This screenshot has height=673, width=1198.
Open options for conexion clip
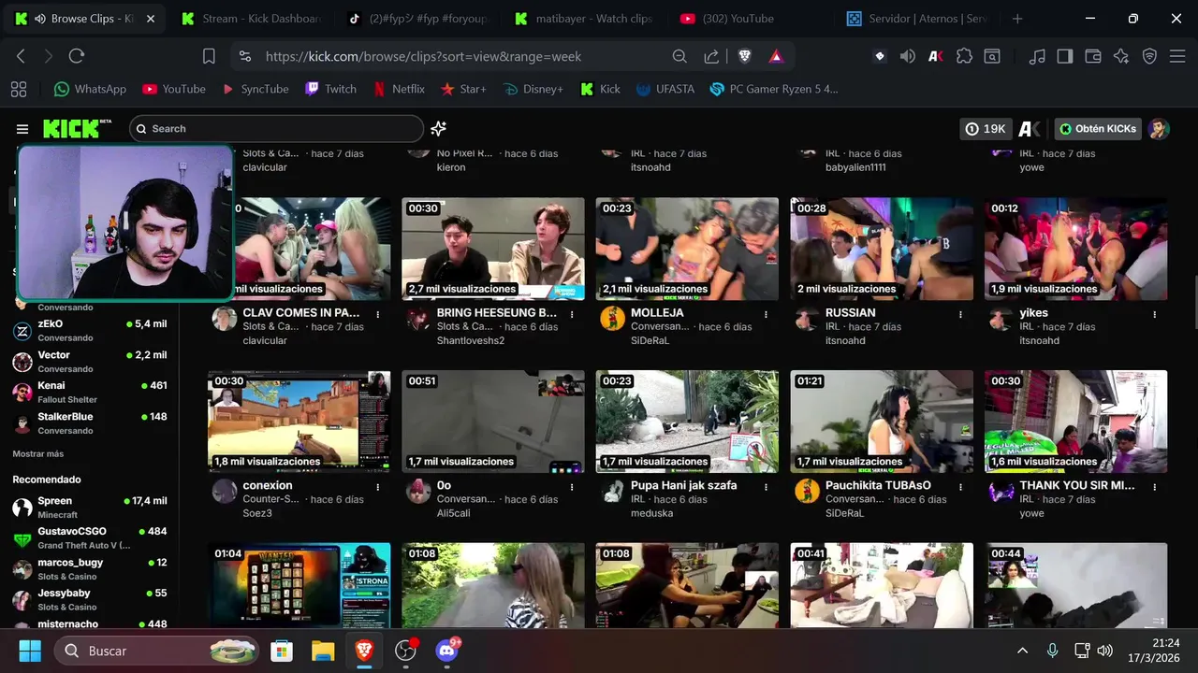pos(378,487)
